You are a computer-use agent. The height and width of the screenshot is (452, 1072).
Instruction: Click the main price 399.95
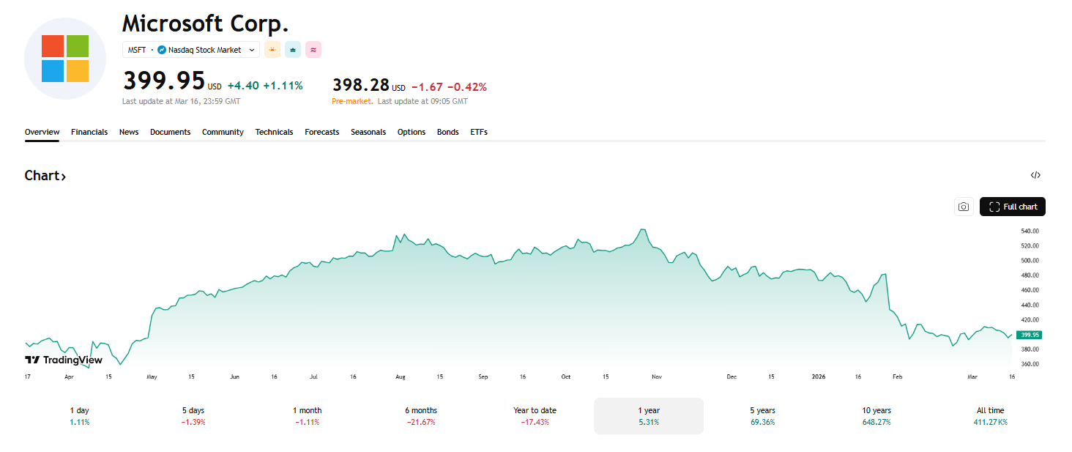pyautogui.click(x=164, y=81)
